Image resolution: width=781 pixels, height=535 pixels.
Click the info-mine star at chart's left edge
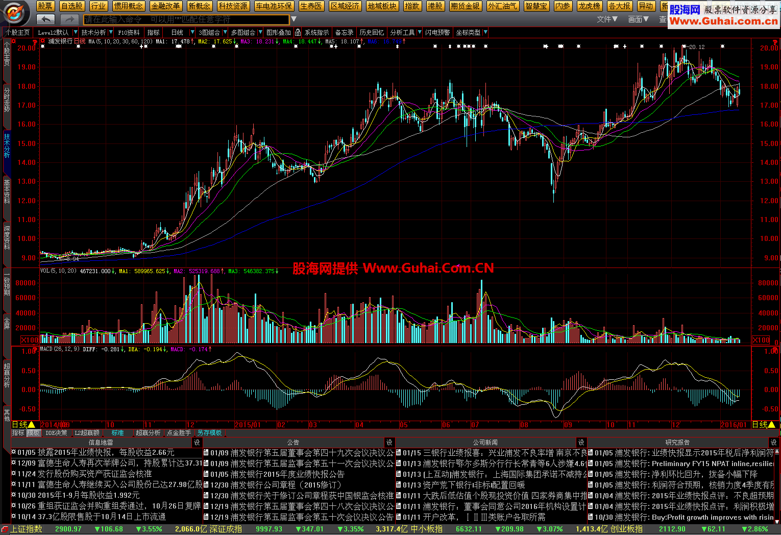point(43,46)
